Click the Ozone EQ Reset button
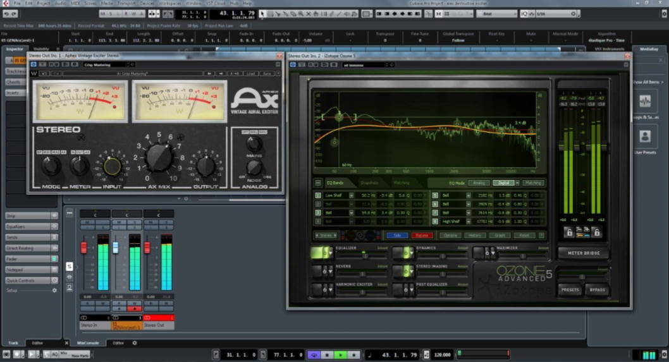Image resolution: width=669 pixels, height=362 pixels. click(x=524, y=236)
